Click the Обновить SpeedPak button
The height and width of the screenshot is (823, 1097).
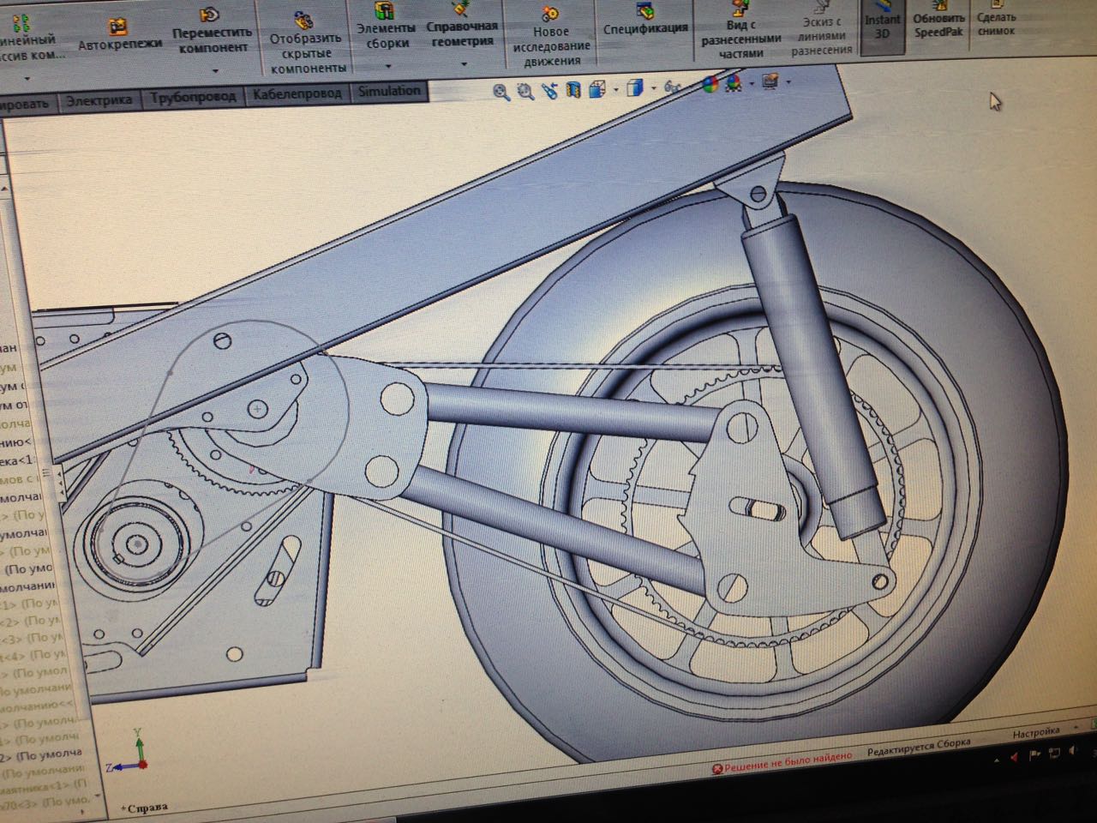[938, 24]
